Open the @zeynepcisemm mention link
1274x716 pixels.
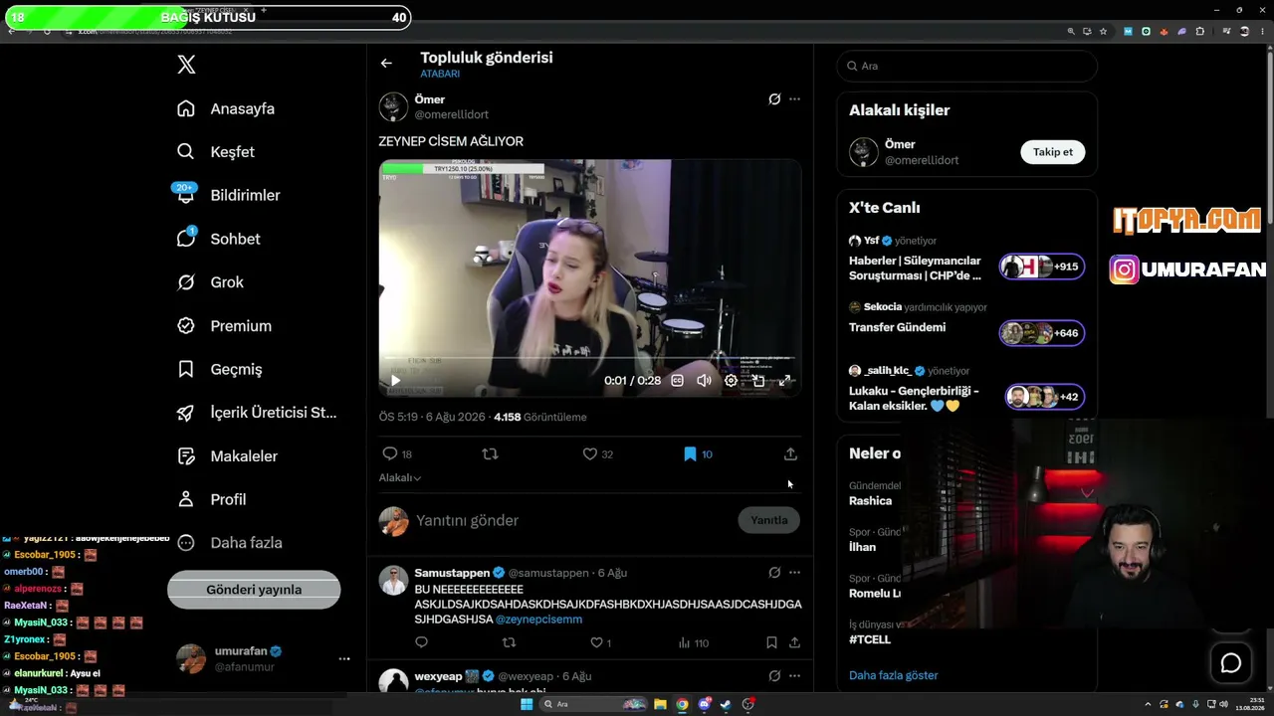(x=538, y=620)
